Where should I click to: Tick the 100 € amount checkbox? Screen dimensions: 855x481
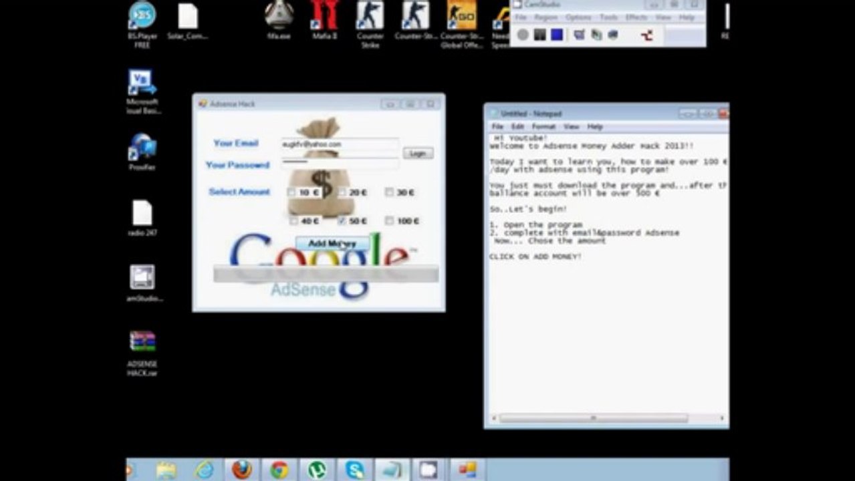click(x=389, y=220)
